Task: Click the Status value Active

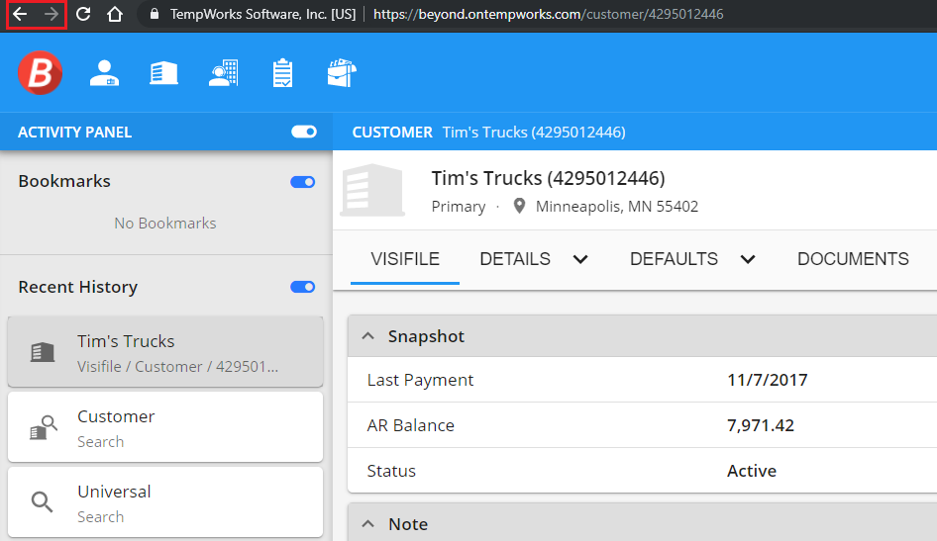Action: tap(751, 471)
